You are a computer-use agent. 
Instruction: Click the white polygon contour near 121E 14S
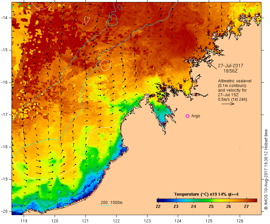(87, 20)
